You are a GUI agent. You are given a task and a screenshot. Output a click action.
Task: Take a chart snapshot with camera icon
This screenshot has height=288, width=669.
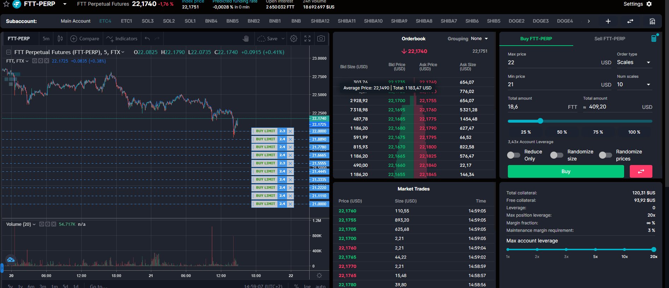(x=321, y=39)
